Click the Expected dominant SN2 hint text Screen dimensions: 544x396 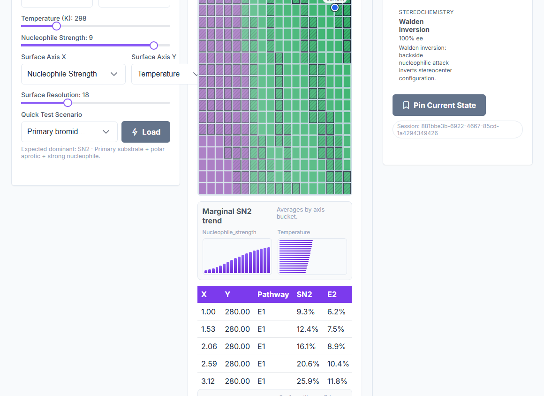pos(93,152)
